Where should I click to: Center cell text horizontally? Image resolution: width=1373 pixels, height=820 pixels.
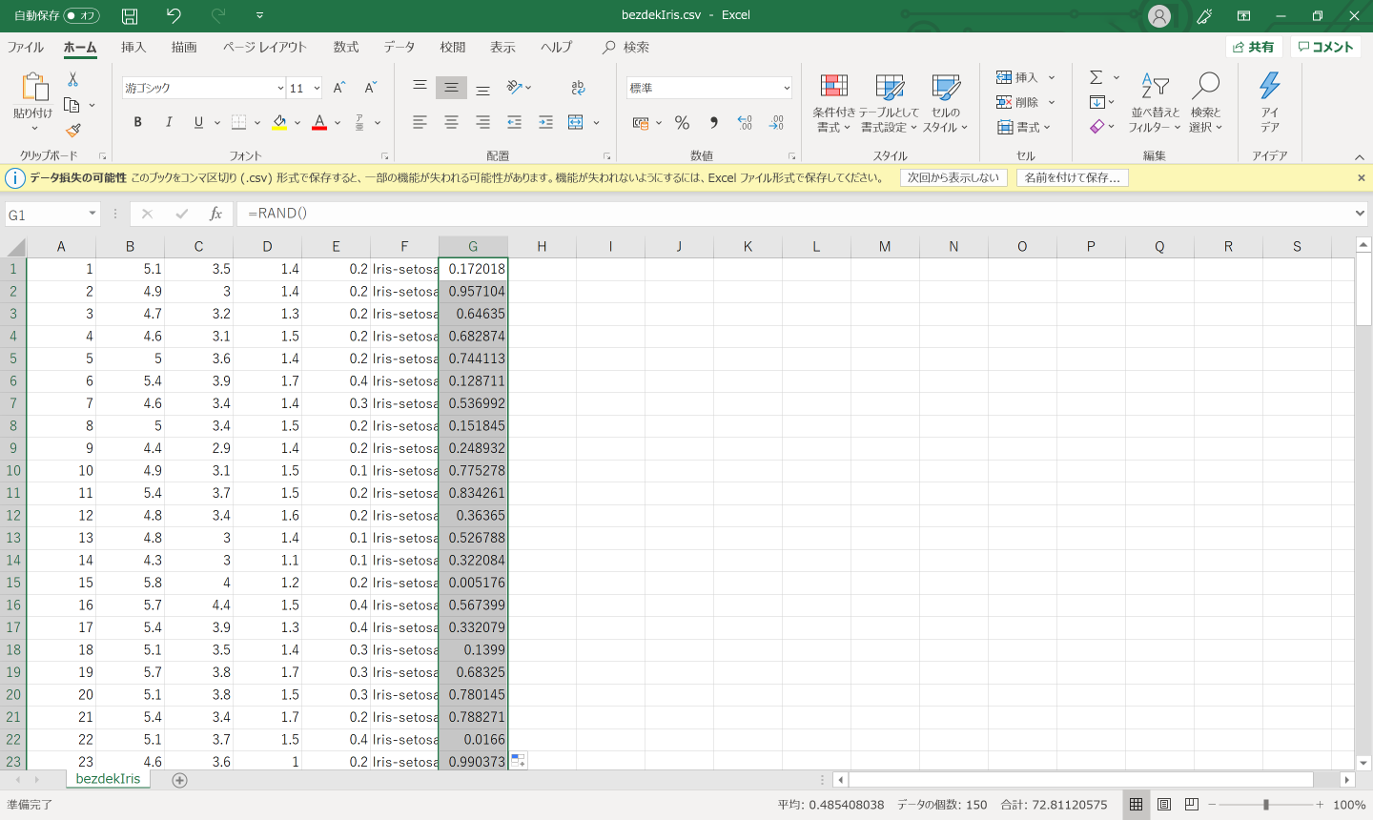[x=451, y=122]
